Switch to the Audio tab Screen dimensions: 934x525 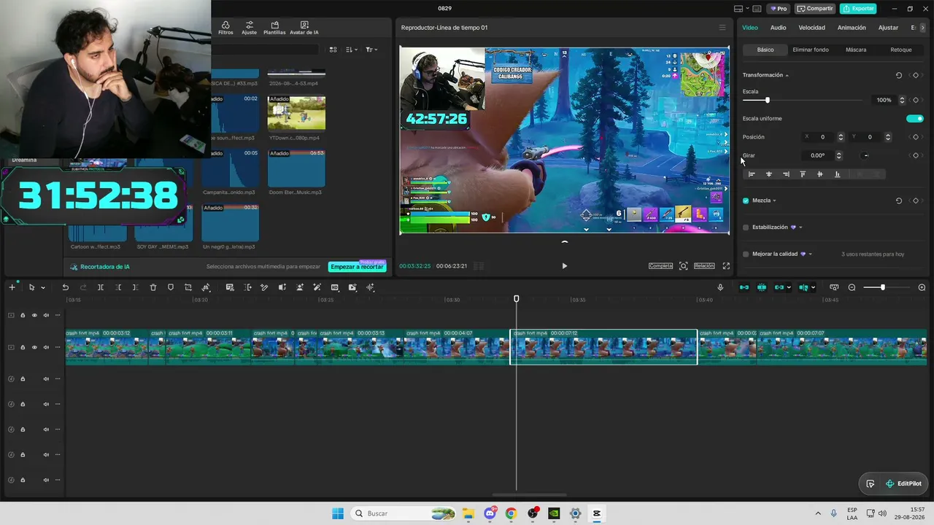(778, 28)
